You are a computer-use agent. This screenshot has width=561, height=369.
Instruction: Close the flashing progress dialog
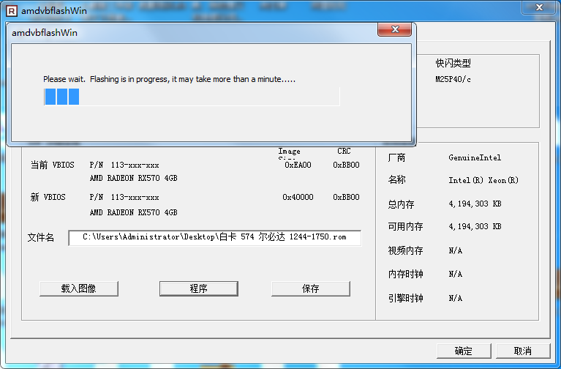pyautogui.click(x=394, y=31)
